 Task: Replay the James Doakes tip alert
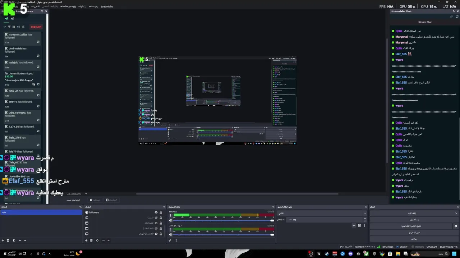(38, 84)
